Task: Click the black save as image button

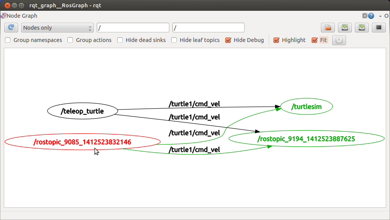Action: pos(379,28)
